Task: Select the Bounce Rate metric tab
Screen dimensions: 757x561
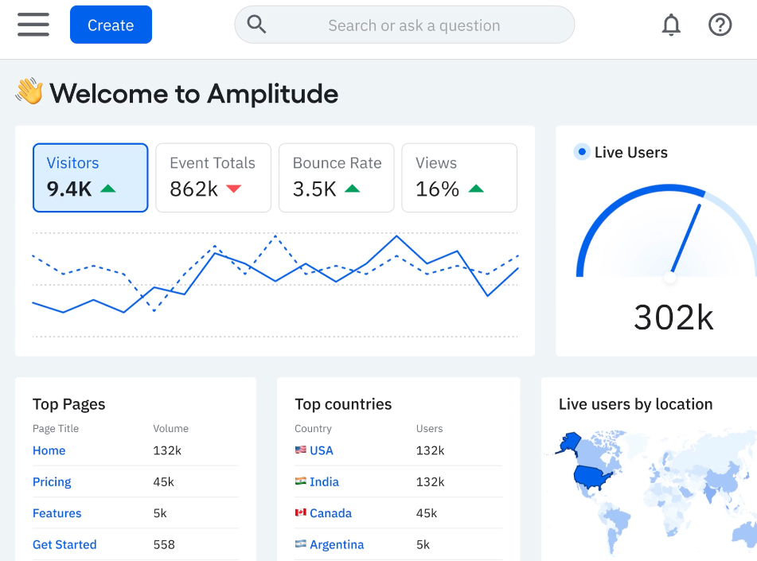Action: pyautogui.click(x=337, y=177)
